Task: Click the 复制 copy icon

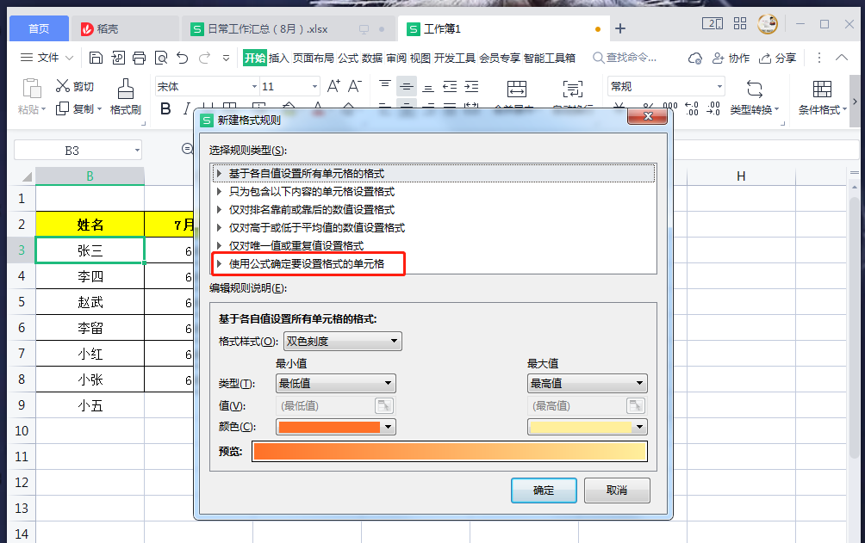Action: [62, 109]
